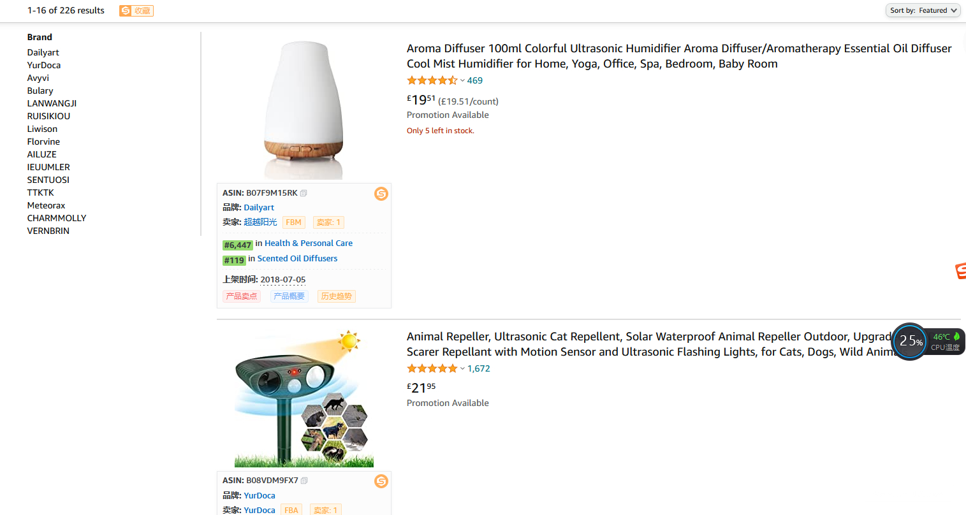Copy ASIN B08VDM9FX7 with the copy icon
Screen dimensions: 966x515
(304, 481)
